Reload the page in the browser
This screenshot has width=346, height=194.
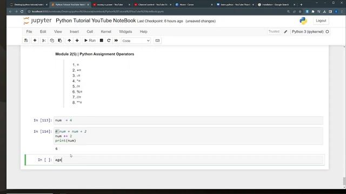click(22, 11)
